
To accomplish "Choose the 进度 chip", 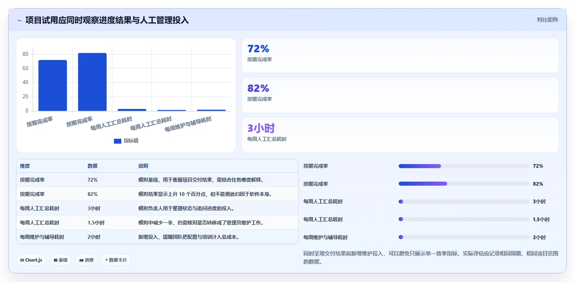I will tap(86, 260).
